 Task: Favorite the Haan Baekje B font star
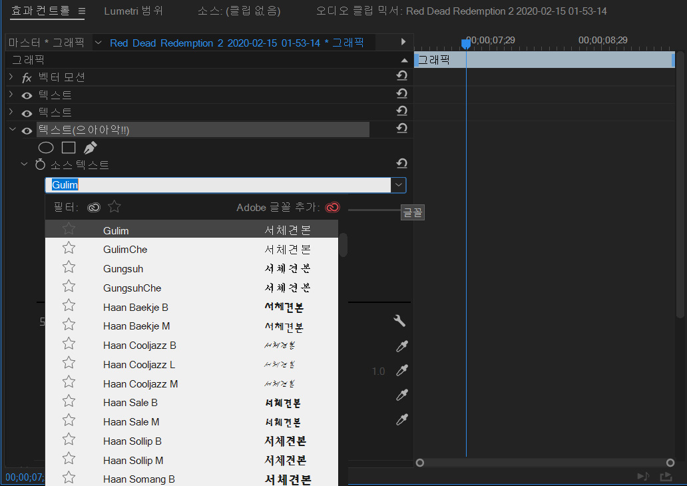pos(69,306)
